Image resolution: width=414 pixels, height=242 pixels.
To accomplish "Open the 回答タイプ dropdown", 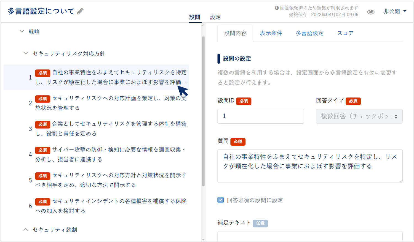I will pos(359,116).
